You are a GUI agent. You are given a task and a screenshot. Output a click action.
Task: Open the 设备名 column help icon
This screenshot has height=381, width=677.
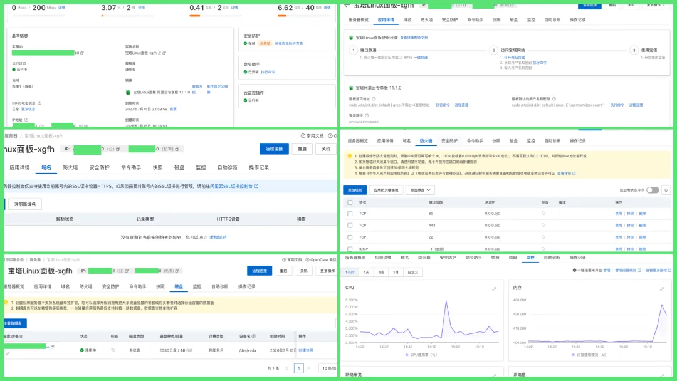click(x=253, y=336)
